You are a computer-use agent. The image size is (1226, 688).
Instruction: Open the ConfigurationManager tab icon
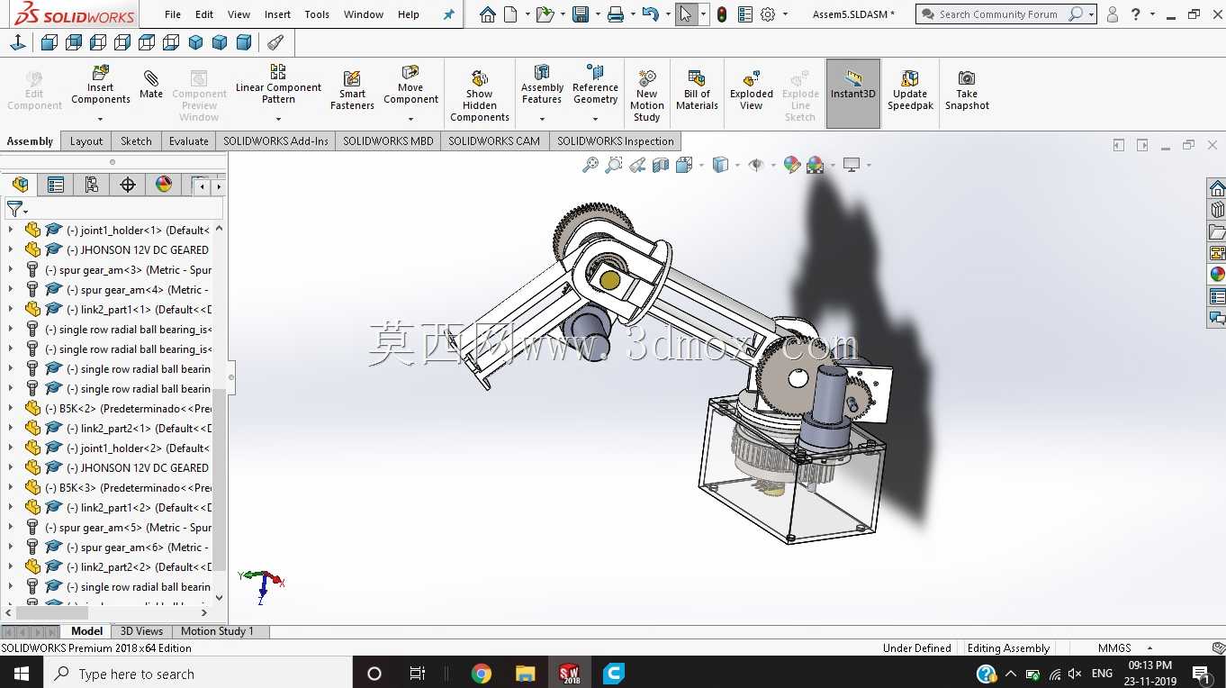[x=92, y=185]
